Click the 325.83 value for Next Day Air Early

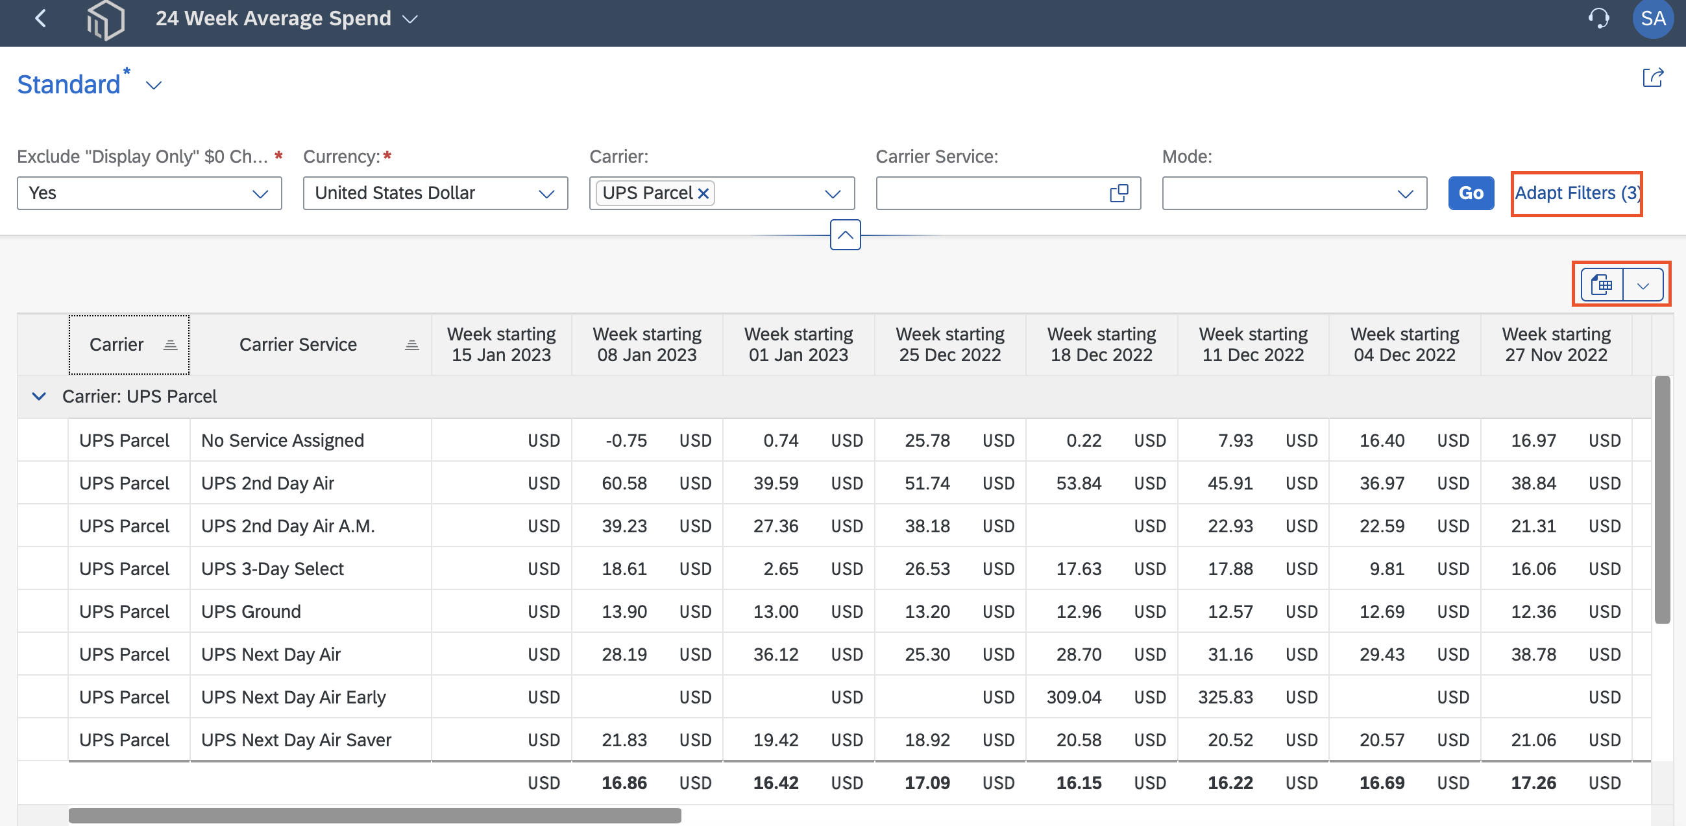click(x=1225, y=697)
